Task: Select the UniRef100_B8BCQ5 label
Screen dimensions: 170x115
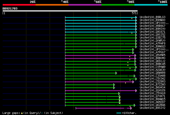Action: [x=152, y=64]
